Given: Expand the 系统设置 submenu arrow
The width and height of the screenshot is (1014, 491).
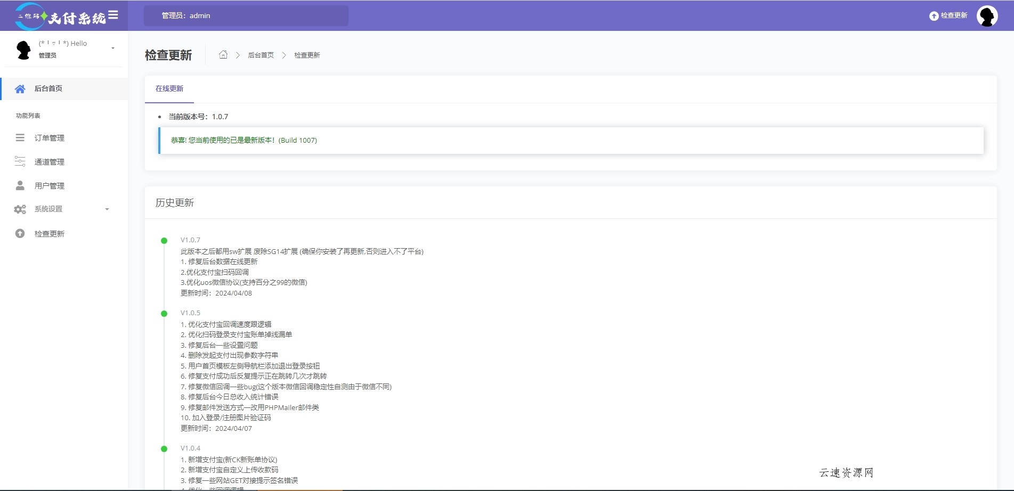Looking at the screenshot, I should click(x=107, y=209).
